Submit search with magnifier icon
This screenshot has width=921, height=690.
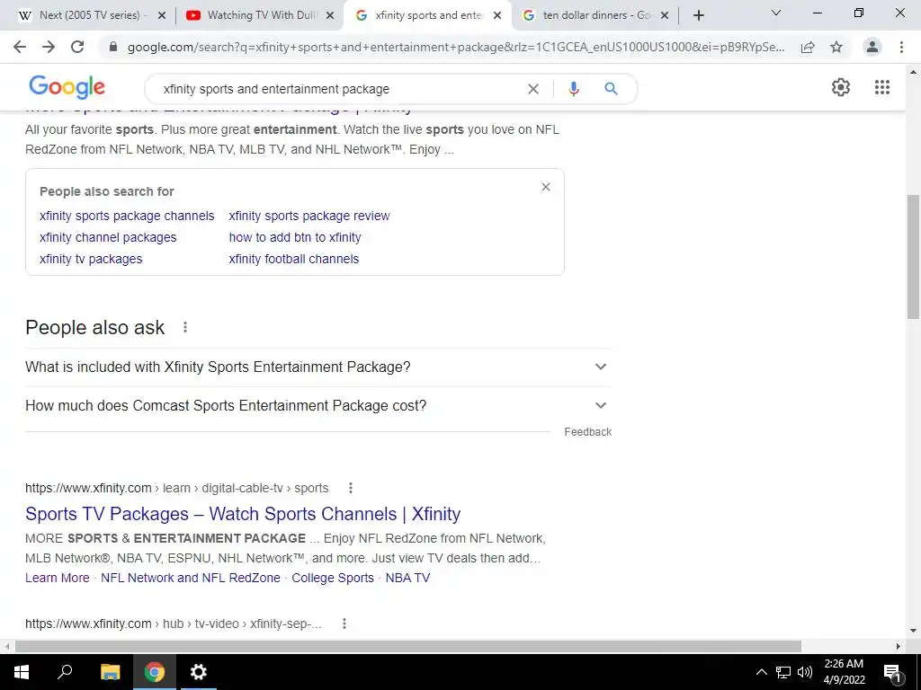click(x=611, y=89)
